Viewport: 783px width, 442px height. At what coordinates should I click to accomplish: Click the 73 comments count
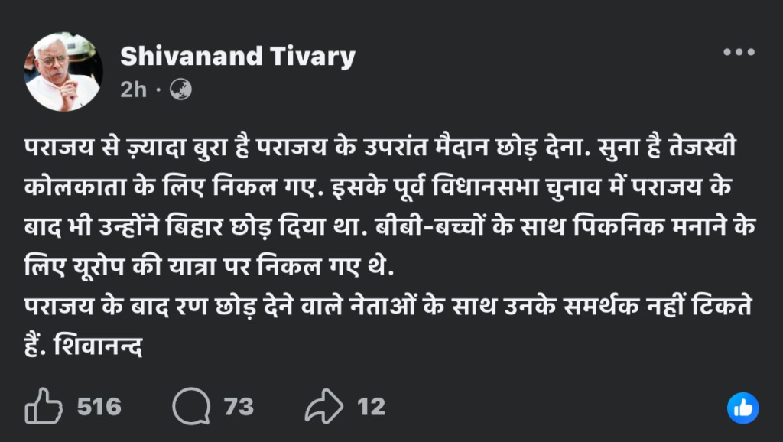tap(239, 406)
